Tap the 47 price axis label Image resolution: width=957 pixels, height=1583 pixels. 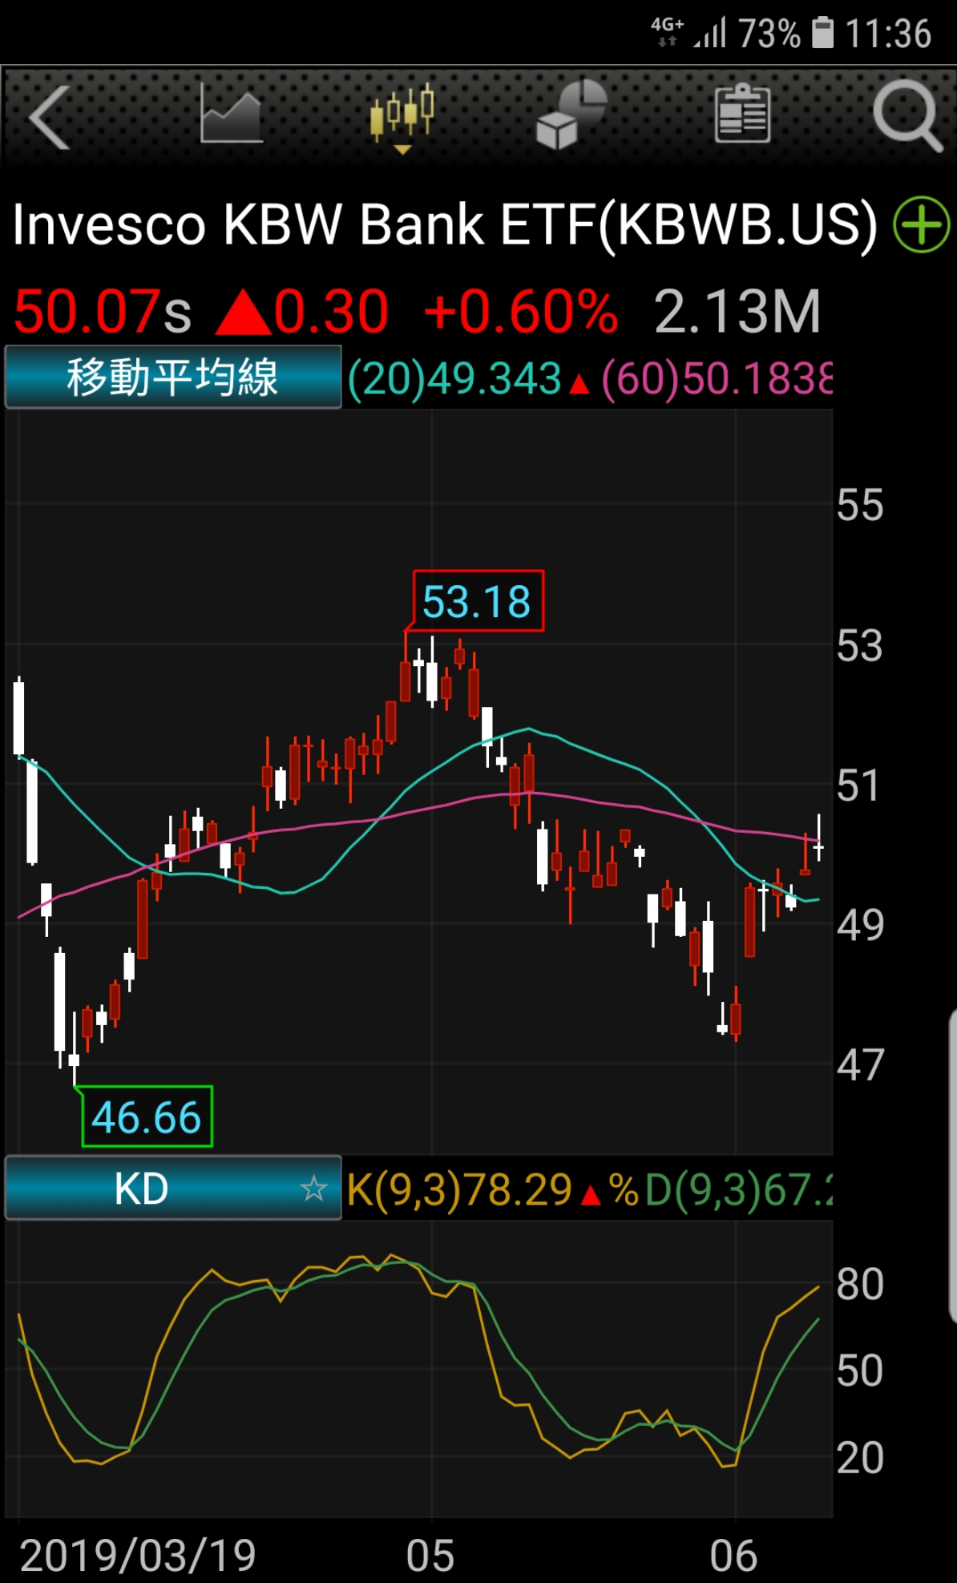click(860, 1065)
